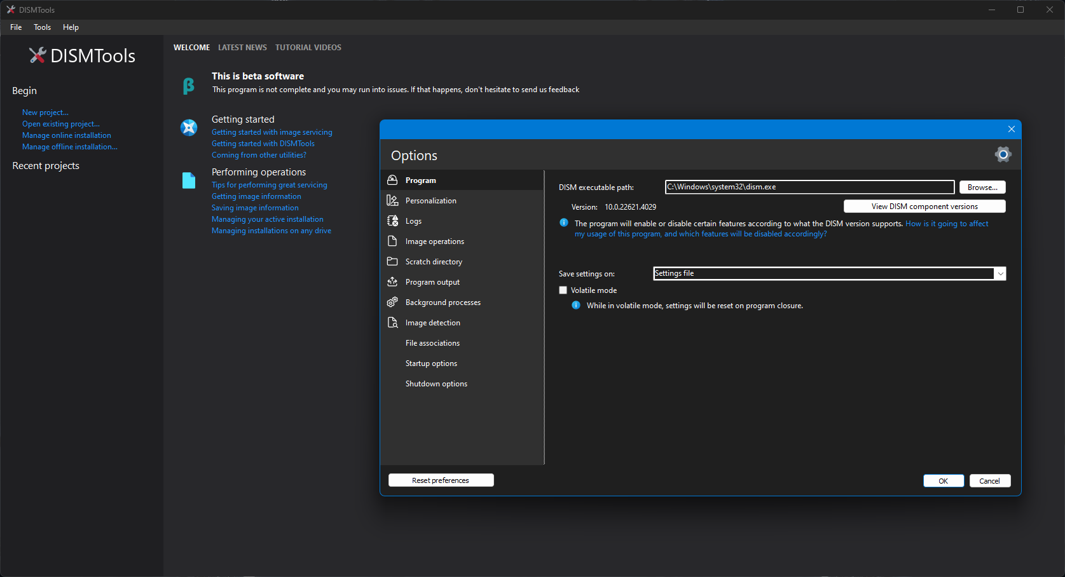Click Manage online installation link
This screenshot has height=577, width=1065.
click(x=67, y=135)
